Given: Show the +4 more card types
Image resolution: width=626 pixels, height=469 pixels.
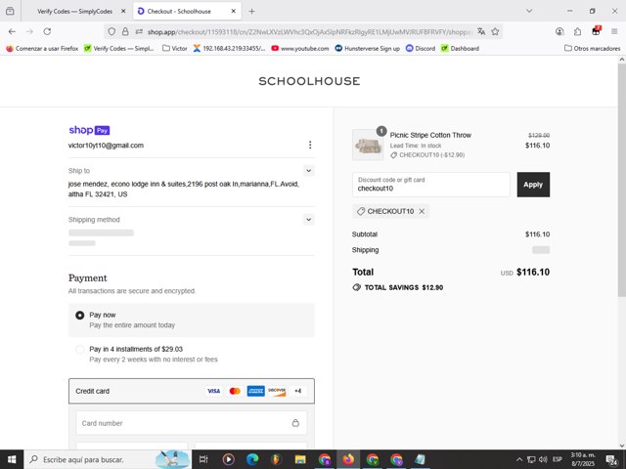Looking at the screenshot, I should (x=297, y=391).
